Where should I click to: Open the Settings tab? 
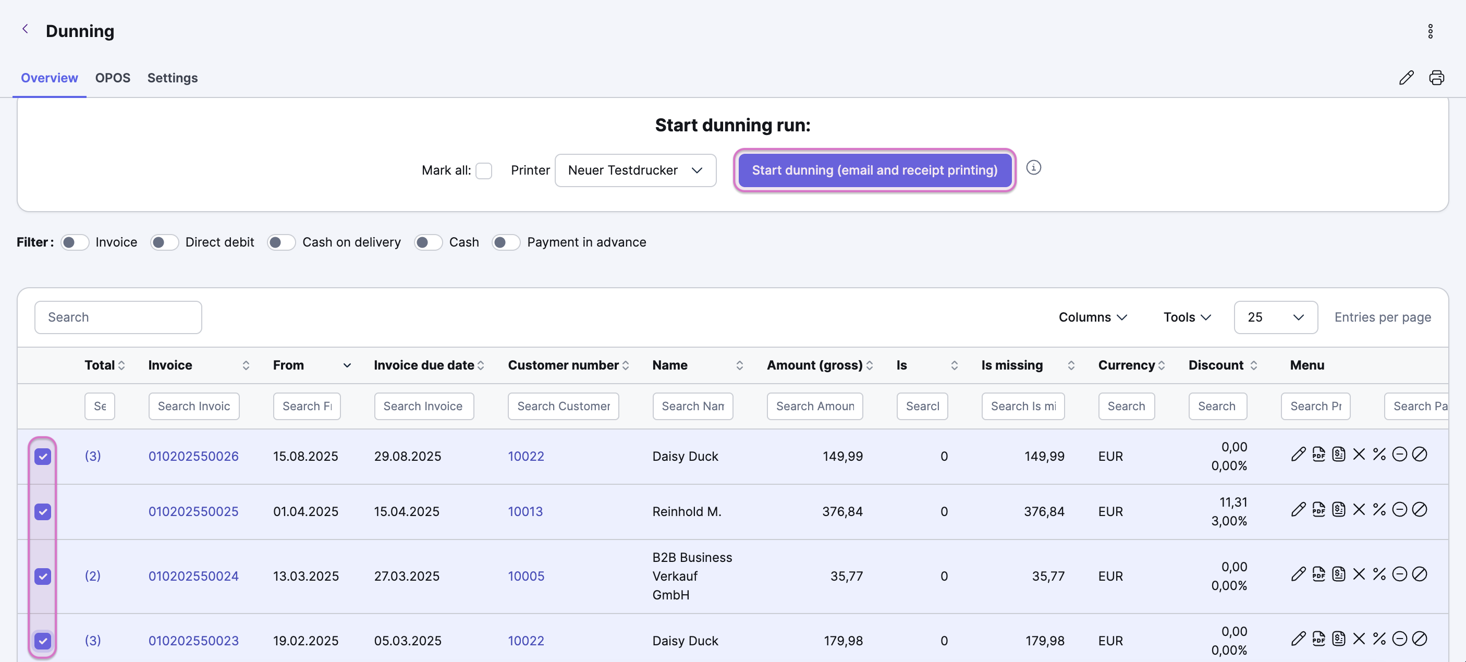point(173,78)
